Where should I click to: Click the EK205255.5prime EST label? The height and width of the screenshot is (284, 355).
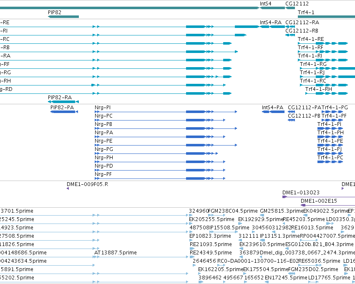[211, 219]
